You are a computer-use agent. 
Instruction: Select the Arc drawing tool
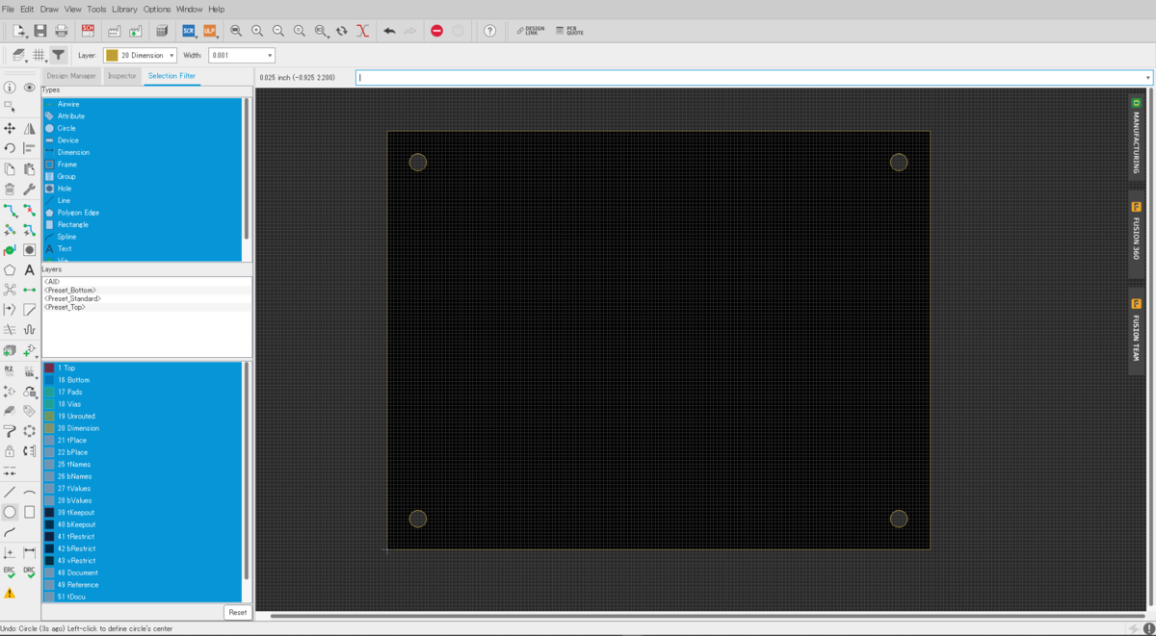tap(29, 492)
